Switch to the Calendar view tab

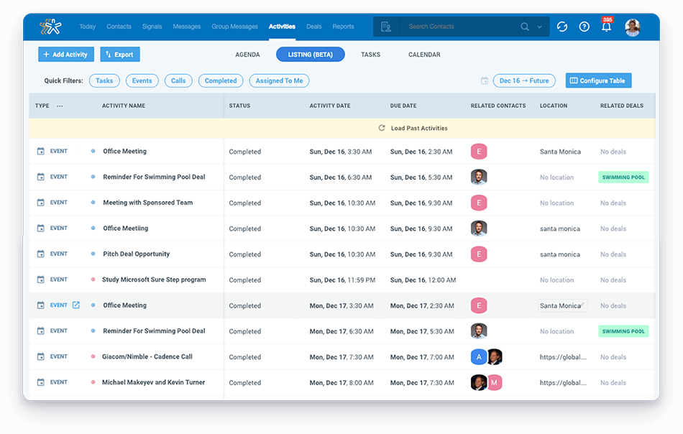click(424, 55)
